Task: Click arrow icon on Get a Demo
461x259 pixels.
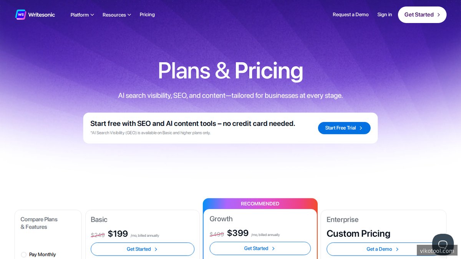Action: (397, 249)
